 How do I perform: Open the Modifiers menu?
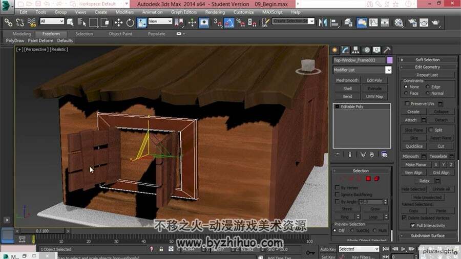coord(124,12)
